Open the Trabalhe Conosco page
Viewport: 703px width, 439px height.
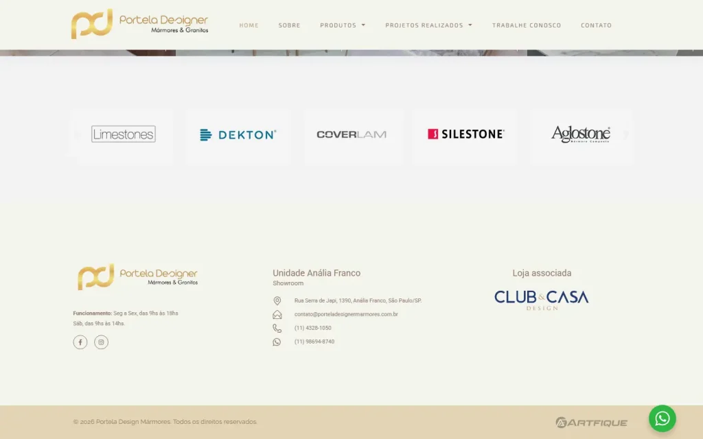pyautogui.click(x=527, y=25)
